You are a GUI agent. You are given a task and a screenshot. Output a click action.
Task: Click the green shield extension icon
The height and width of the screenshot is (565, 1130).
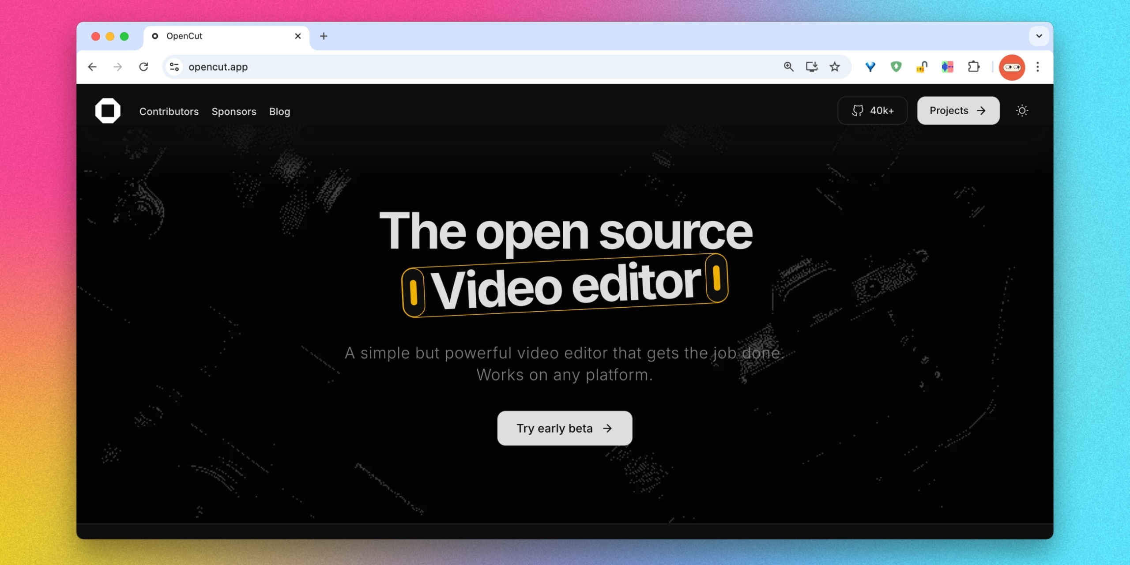point(896,67)
